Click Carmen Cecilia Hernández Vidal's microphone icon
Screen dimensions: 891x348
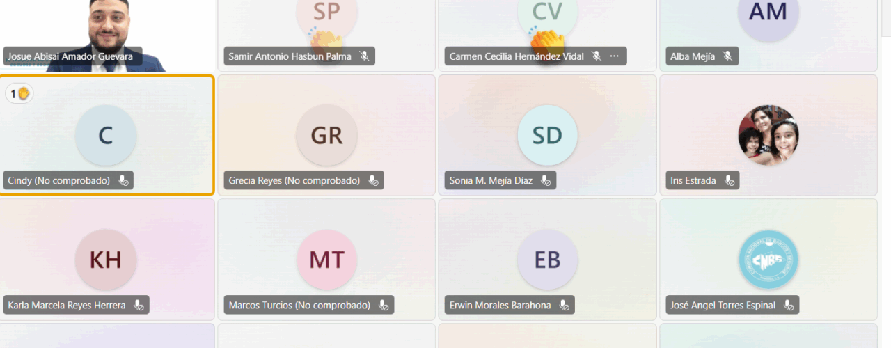tap(597, 56)
